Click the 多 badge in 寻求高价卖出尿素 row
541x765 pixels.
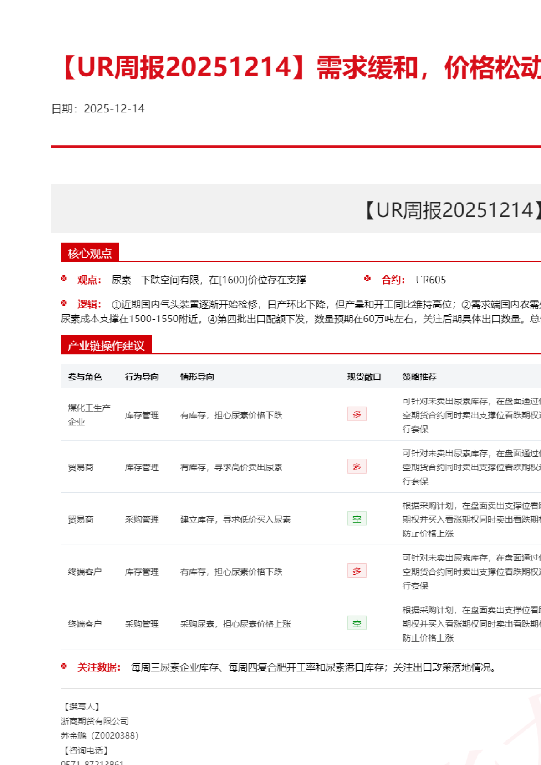click(357, 467)
